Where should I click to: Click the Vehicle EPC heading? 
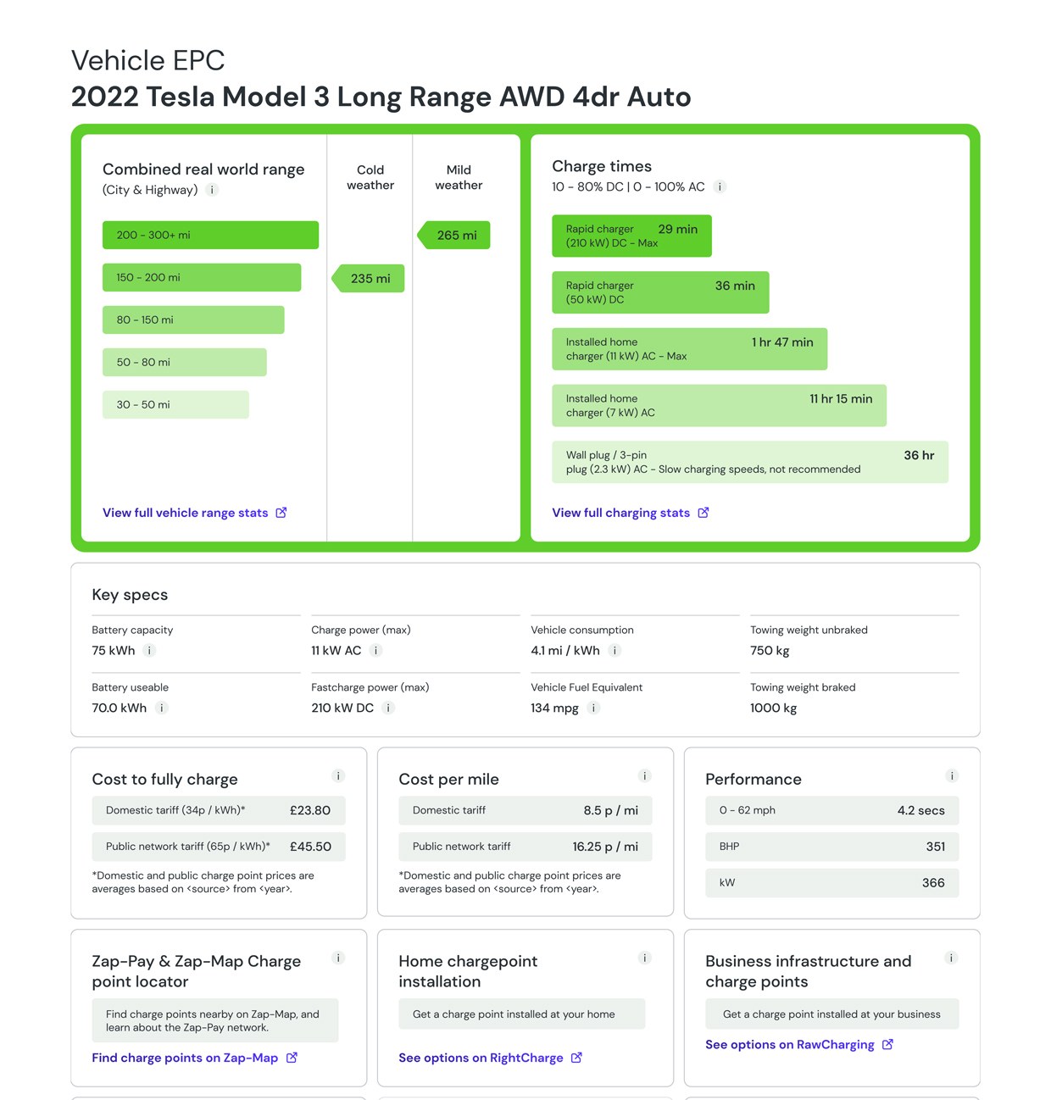[148, 60]
